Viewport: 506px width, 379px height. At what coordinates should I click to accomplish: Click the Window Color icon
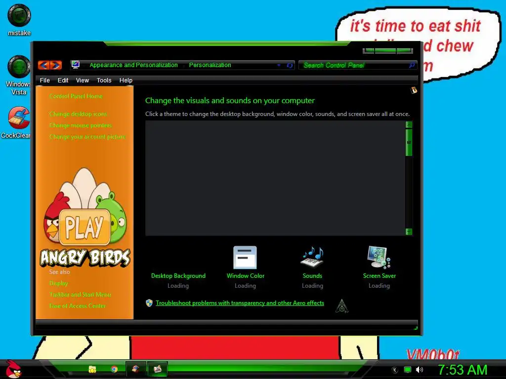(x=245, y=258)
